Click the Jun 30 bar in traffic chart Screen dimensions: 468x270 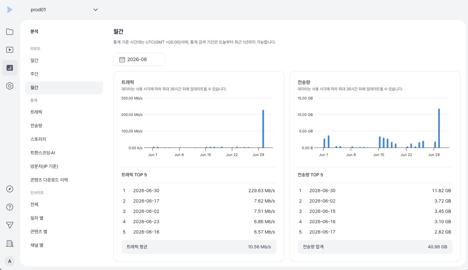[263, 129]
